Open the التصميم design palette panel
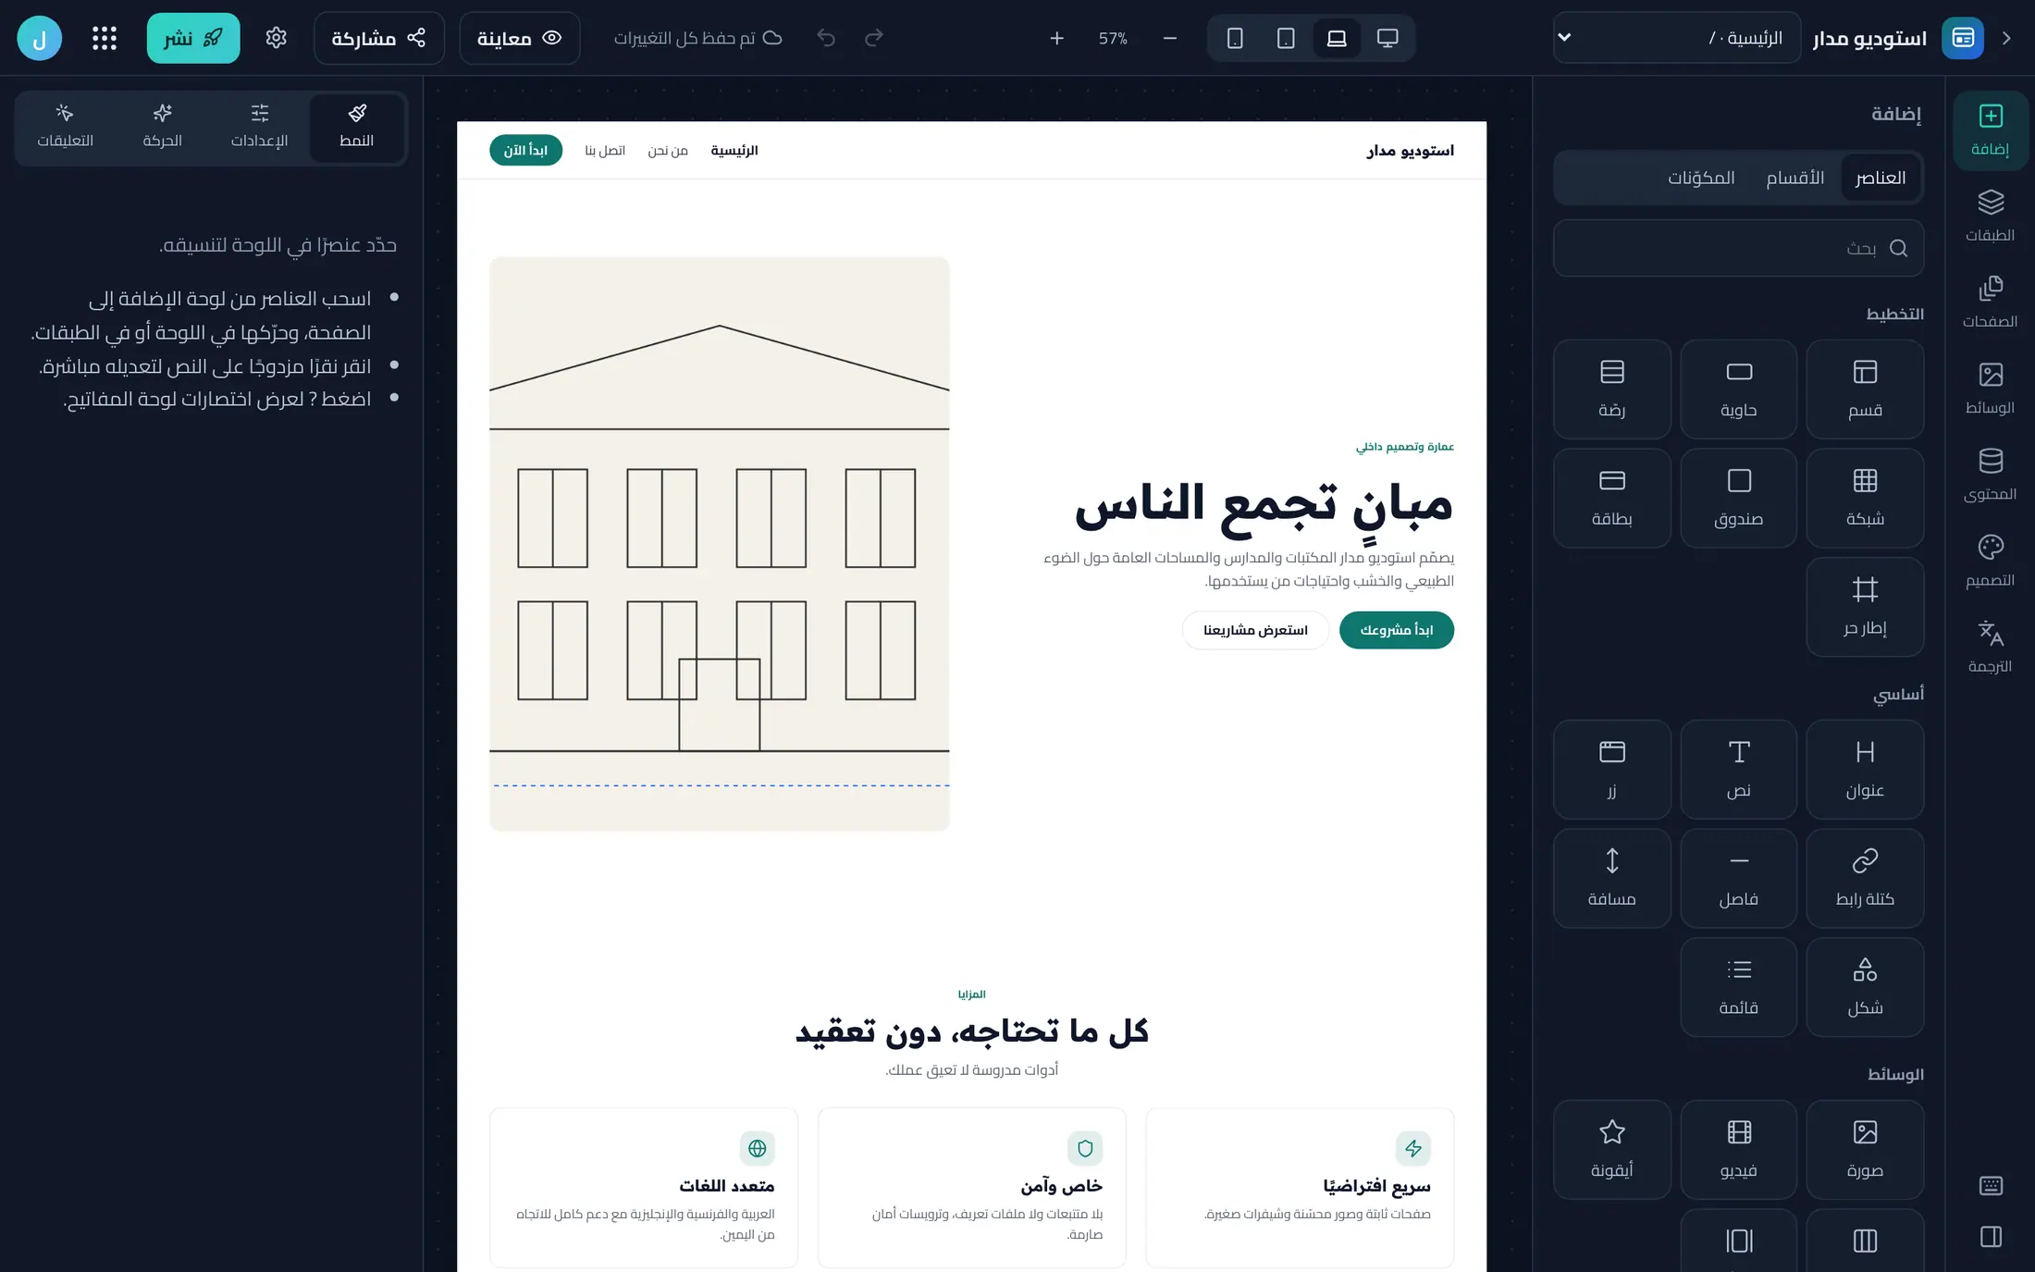This screenshot has width=2035, height=1272. pyautogui.click(x=1990, y=561)
